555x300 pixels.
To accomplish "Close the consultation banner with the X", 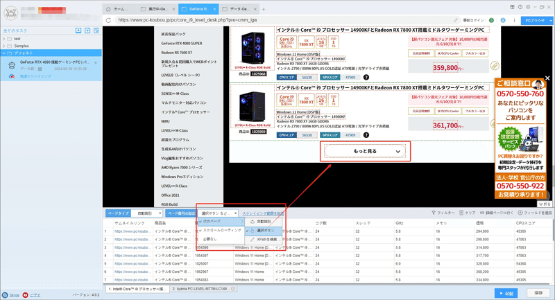I will 547,78.
